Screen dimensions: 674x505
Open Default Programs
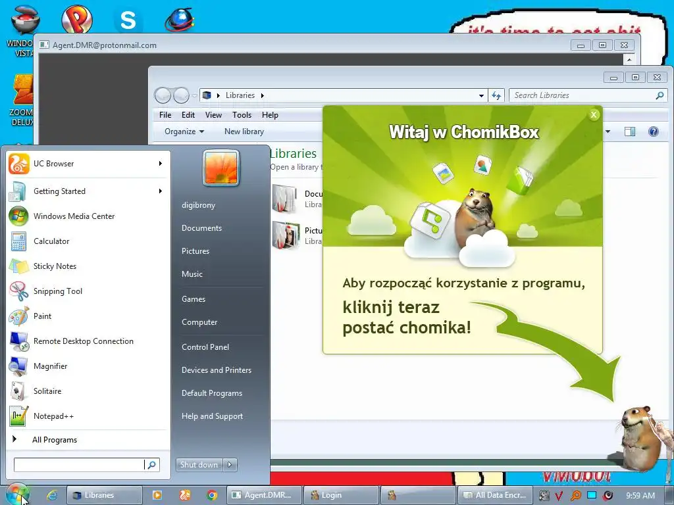click(x=212, y=393)
